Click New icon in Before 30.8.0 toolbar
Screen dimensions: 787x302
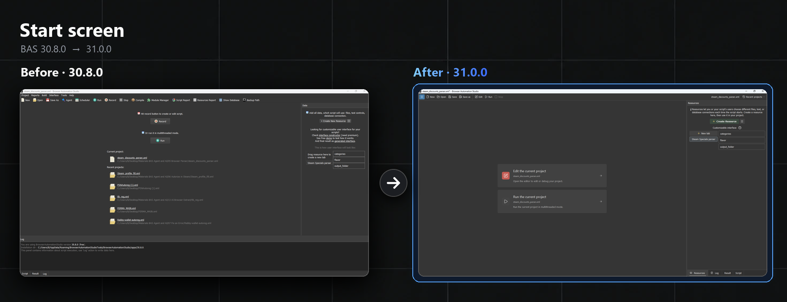pyautogui.click(x=23, y=100)
